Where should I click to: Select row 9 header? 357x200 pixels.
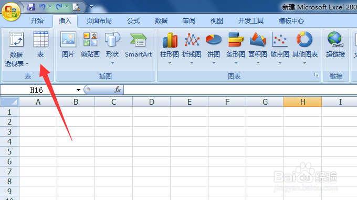tap(9, 192)
